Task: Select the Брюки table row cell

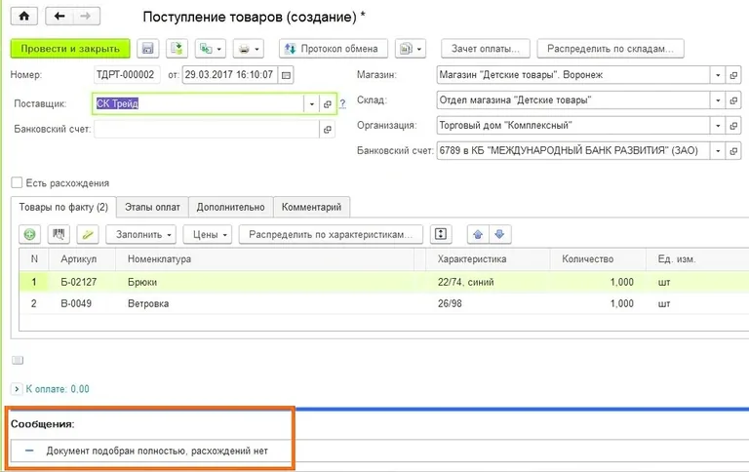Action: tap(264, 282)
